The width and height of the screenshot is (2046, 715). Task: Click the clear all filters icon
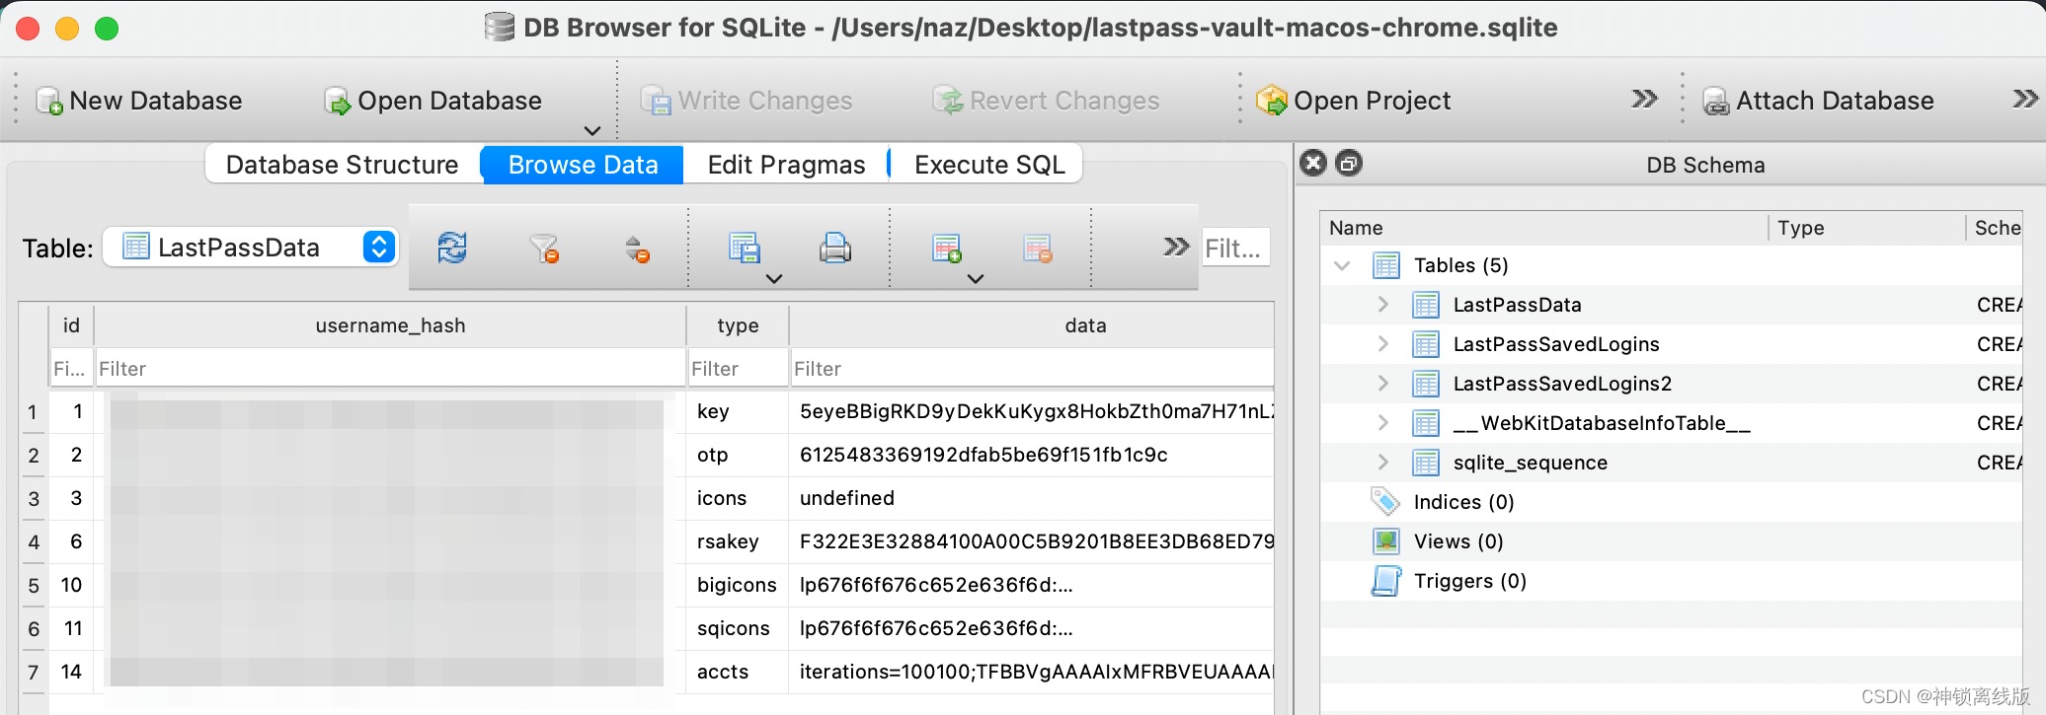544,248
